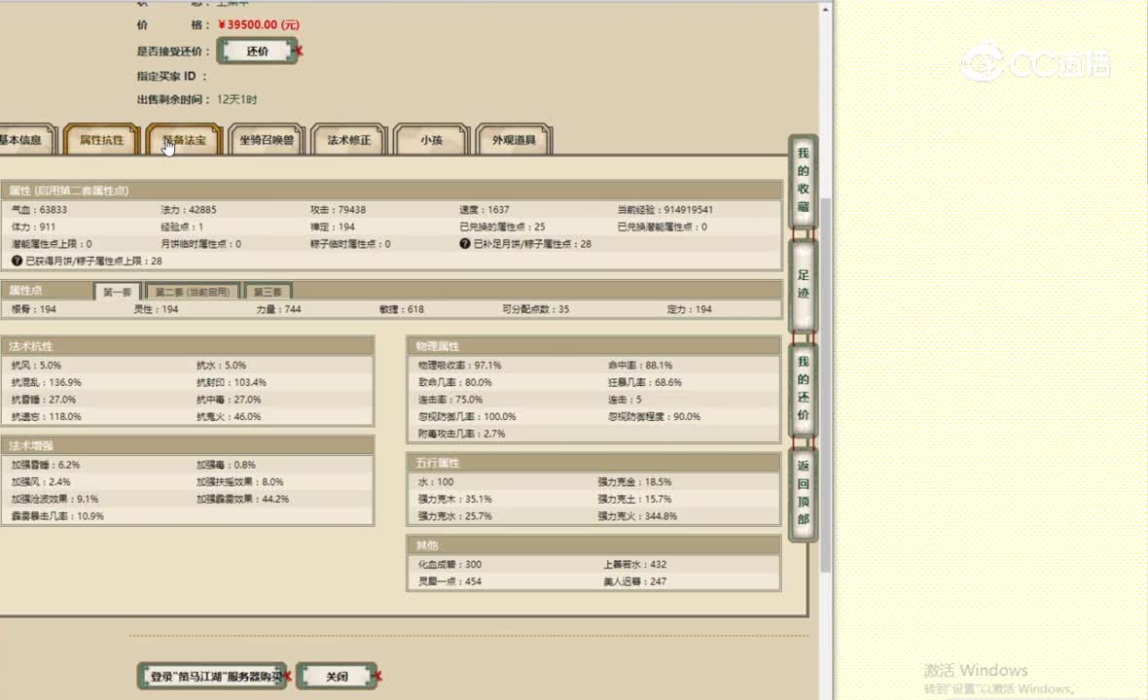Switch to the 属性抗性 tab
The width and height of the screenshot is (1148, 700).
(x=102, y=140)
